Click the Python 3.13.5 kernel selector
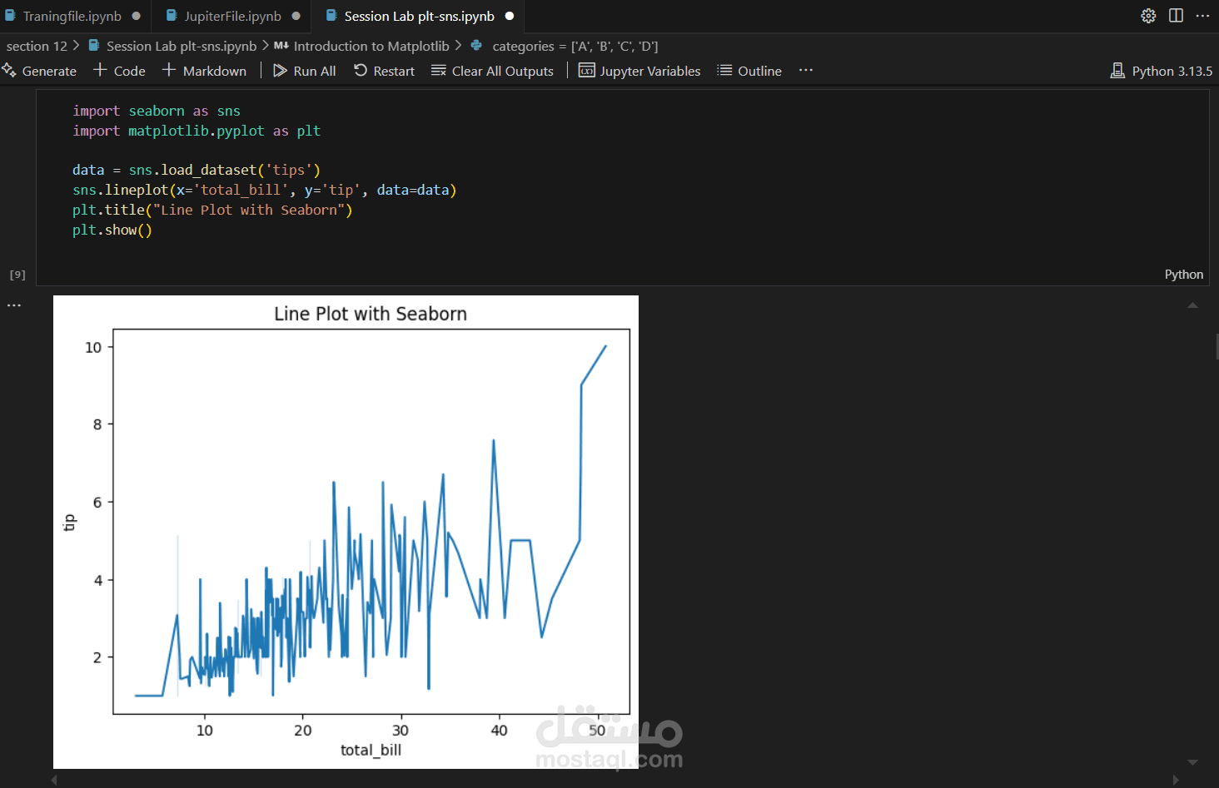This screenshot has height=788, width=1219. point(1162,71)
